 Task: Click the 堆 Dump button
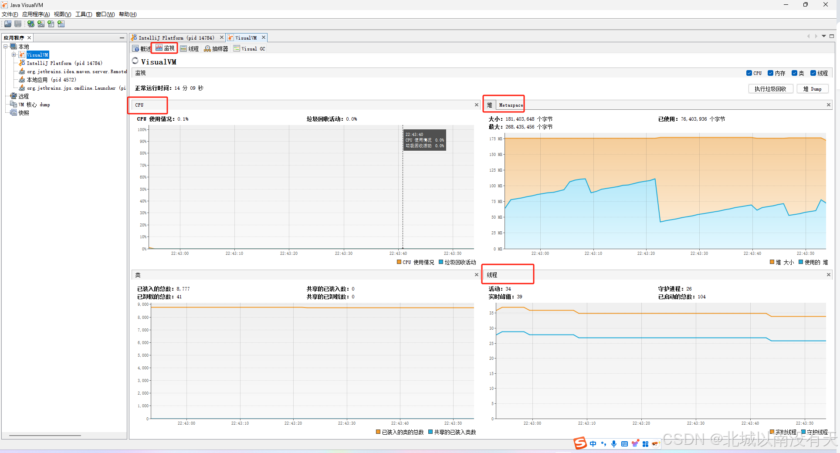tap(812, 89)
